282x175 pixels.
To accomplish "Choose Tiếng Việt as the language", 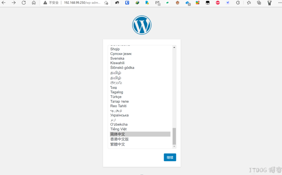I will pos(140,129).
